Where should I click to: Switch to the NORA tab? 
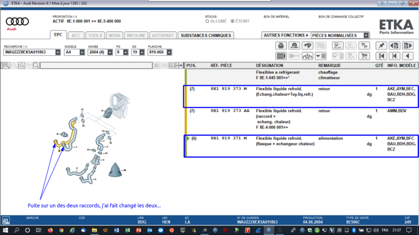(x=114, y=35)
